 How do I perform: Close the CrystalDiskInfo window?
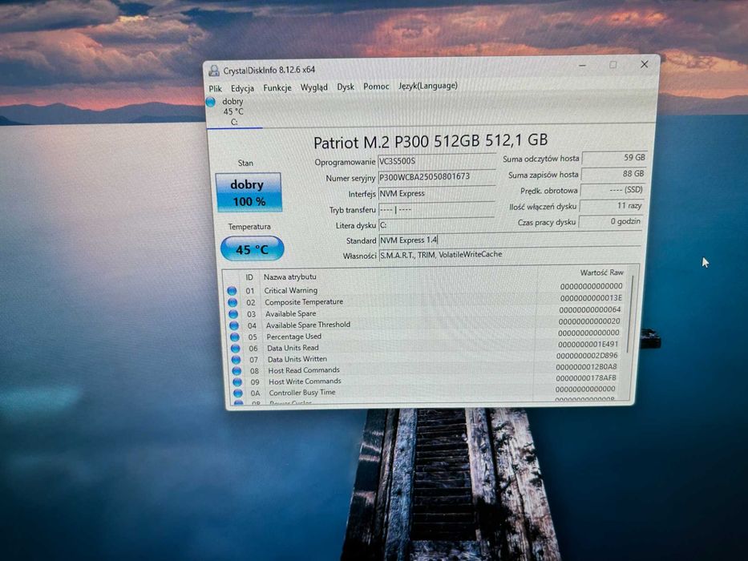(644, 64)
